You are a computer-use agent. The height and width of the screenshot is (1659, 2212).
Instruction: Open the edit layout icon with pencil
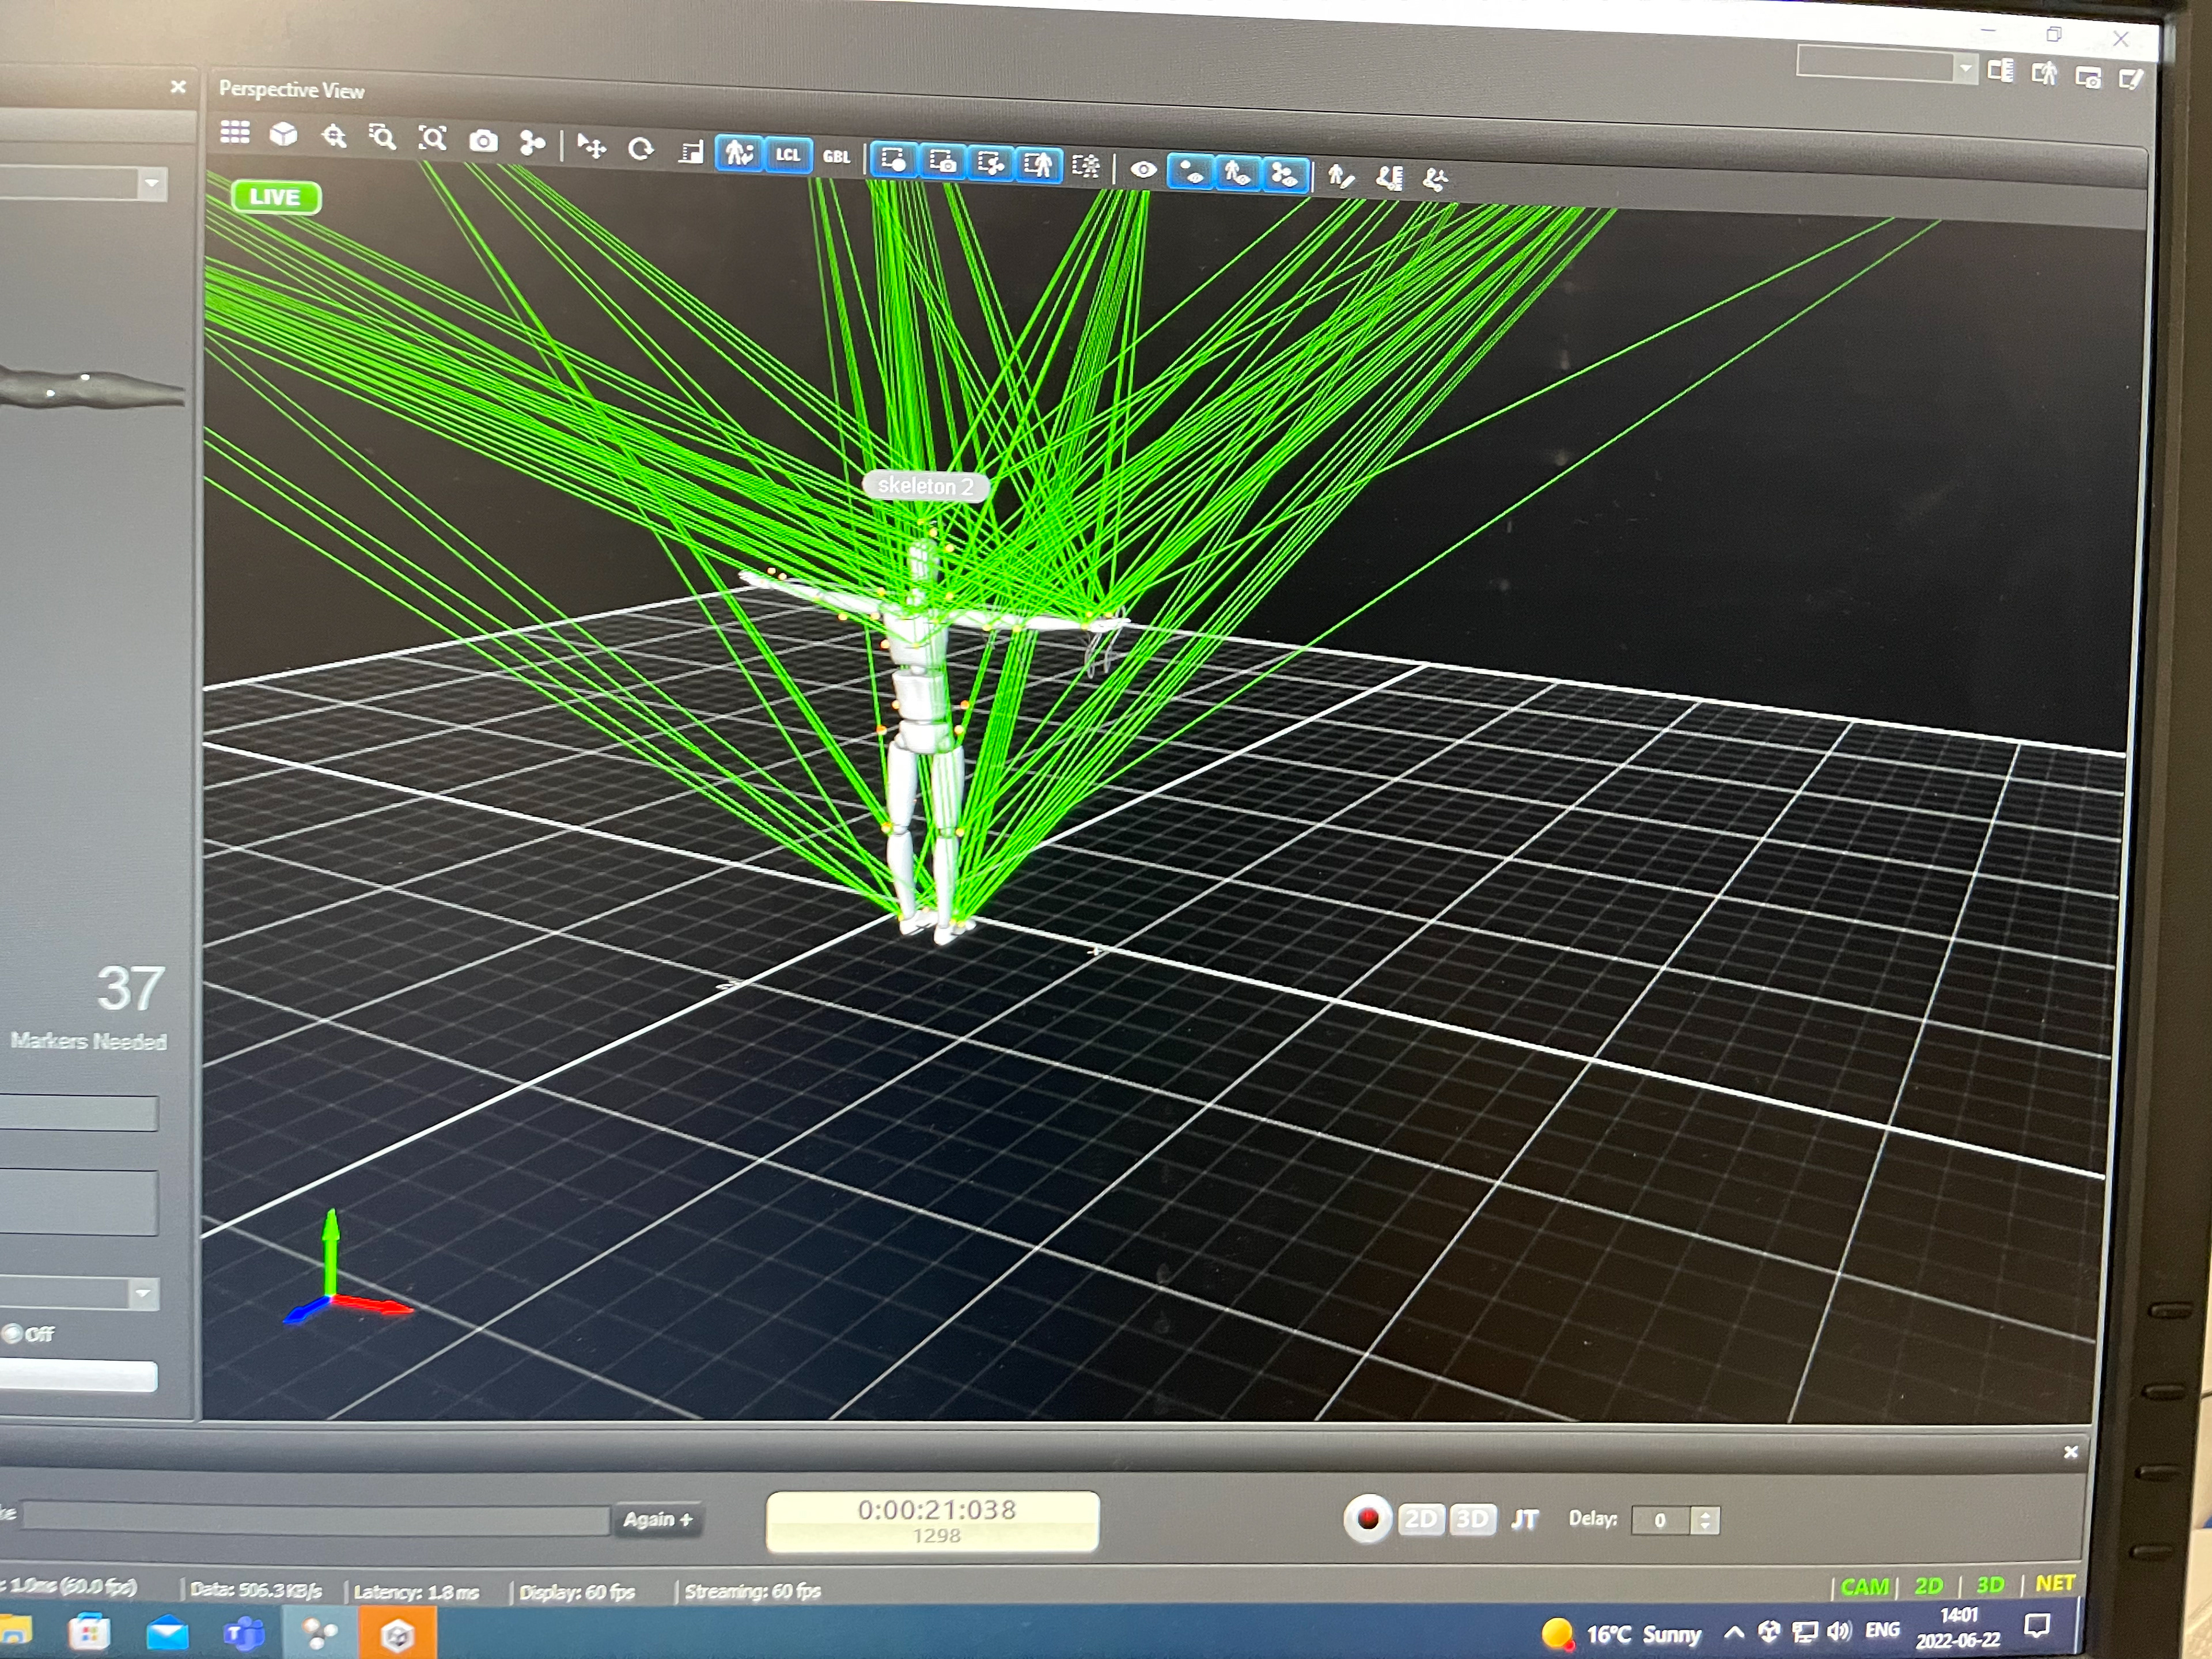click(x=2130, y=79)
